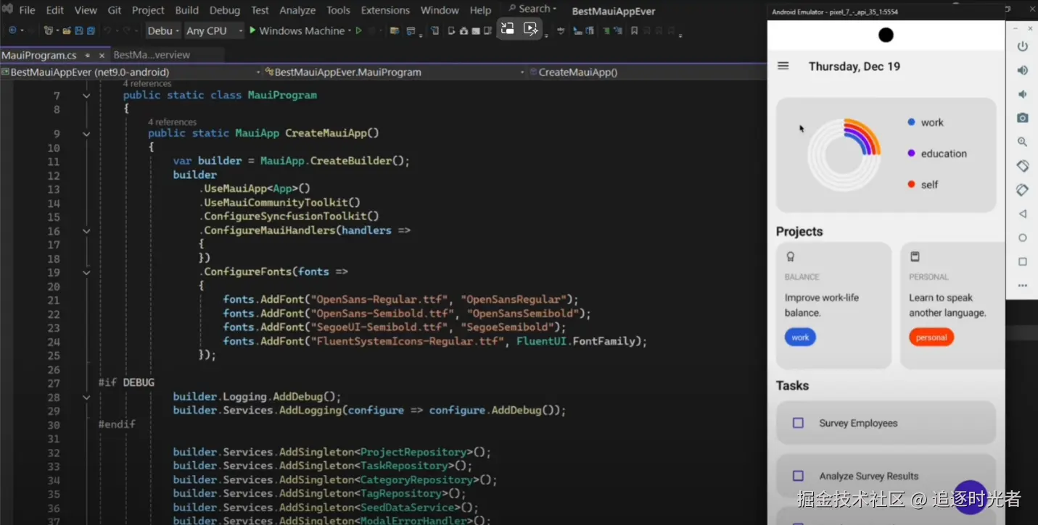Raise emulator volume with volume up icon
Image resolution: width=1038 pixels, height=525 pixels.
tap(1022, 70)
